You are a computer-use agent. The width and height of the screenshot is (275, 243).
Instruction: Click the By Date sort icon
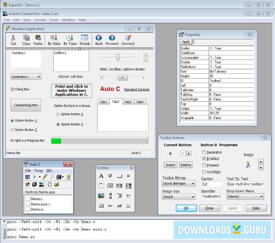[54, 38]
